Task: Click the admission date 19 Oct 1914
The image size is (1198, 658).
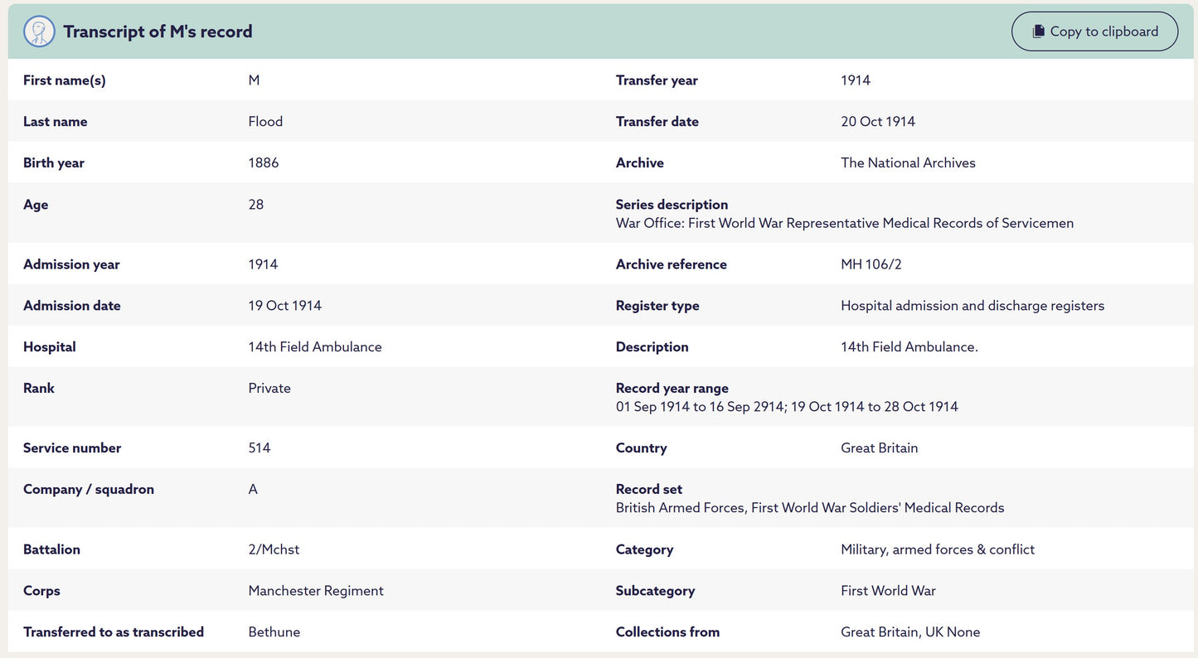Action: pyautogui.click(x=284, y=306)
